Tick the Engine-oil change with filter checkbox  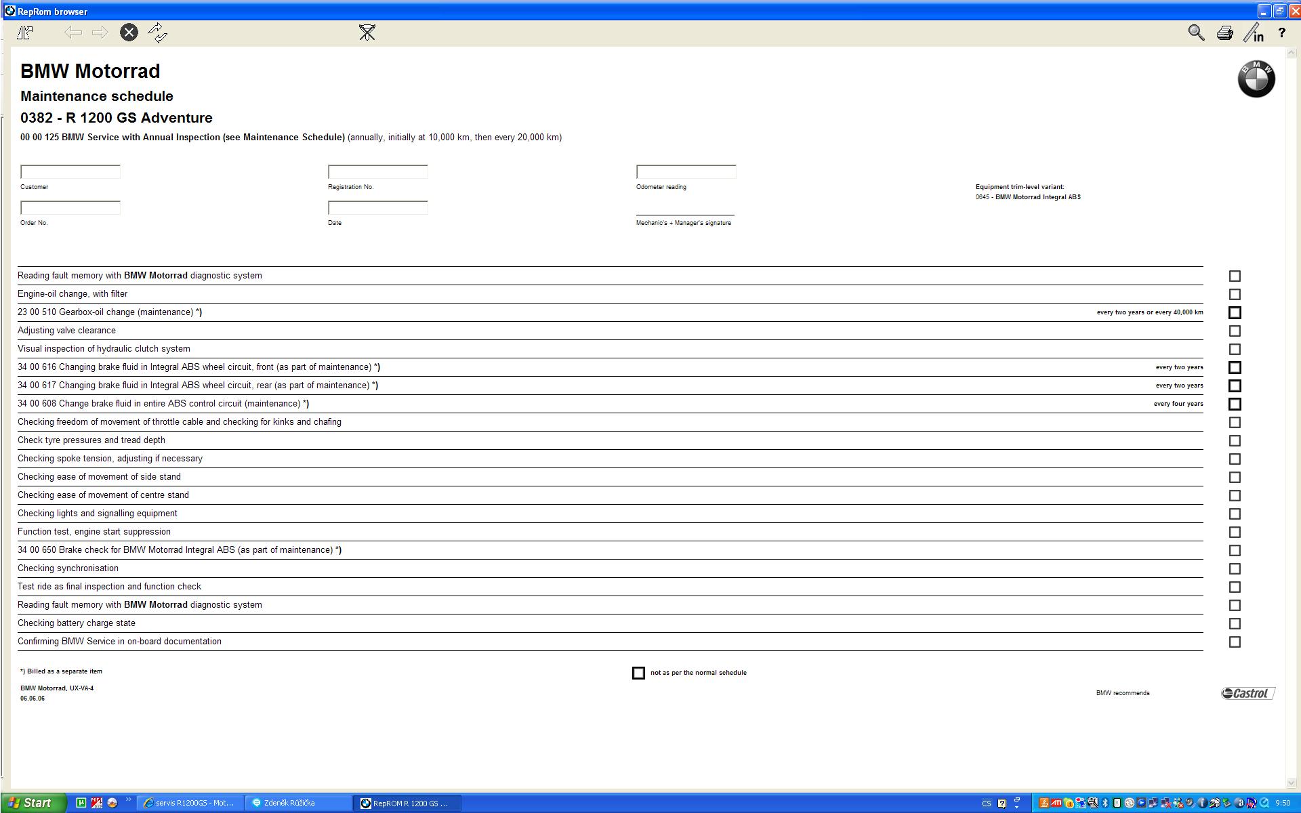(1235, 295)
